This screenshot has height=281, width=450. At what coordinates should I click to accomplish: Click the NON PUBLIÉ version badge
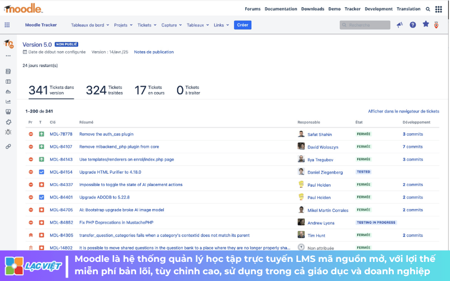tap(66, 44)
